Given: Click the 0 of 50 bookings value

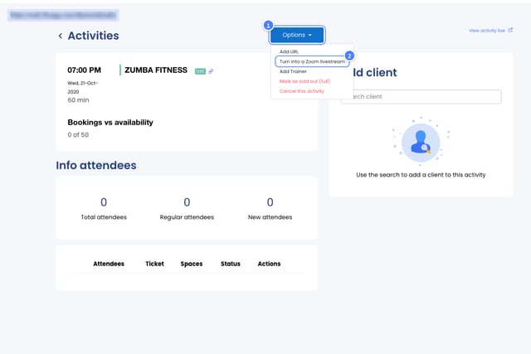Looking at the screenshot, I should coord(78,134).
